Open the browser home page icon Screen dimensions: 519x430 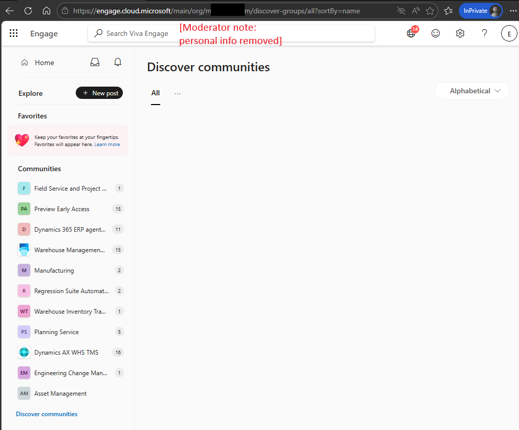[x=47, y=11]
